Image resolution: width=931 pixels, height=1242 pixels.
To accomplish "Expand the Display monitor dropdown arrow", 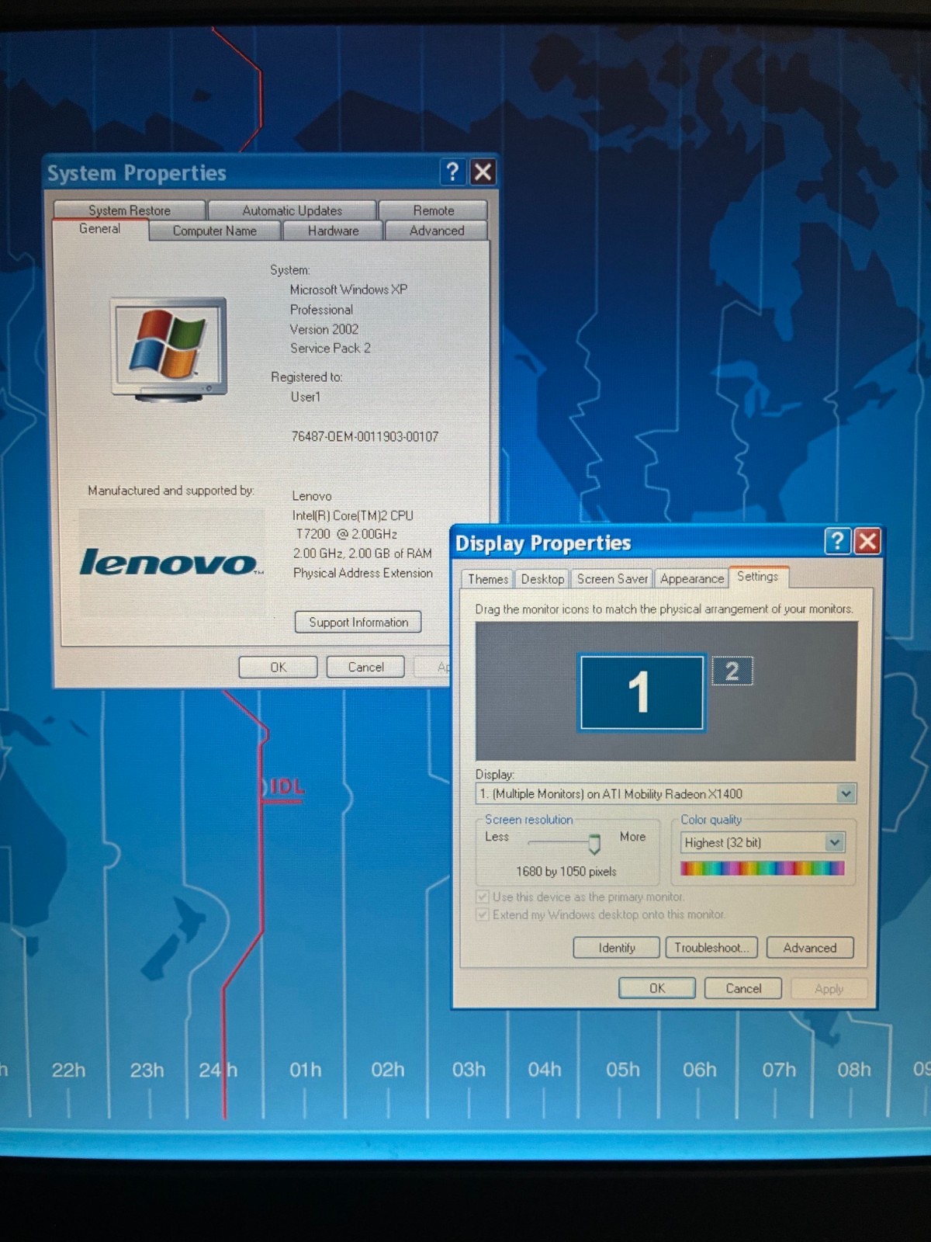I will point(846,793).
